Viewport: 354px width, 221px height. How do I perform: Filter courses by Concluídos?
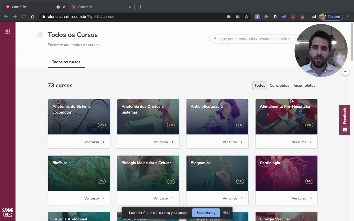[x=279, y=85]
